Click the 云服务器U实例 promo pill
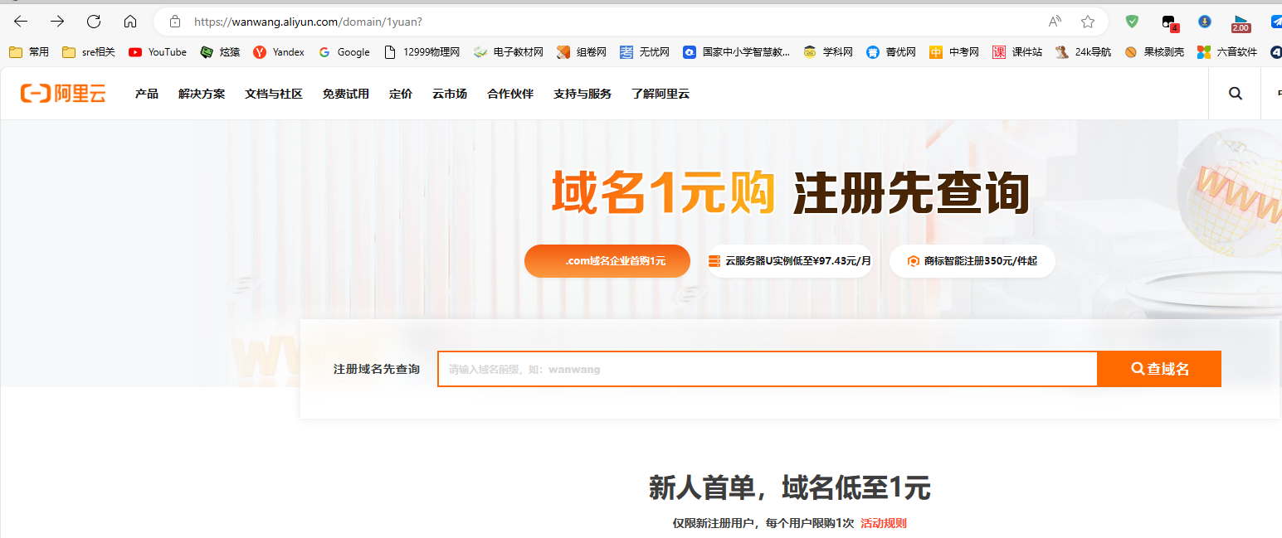Screen dimensions: 1282x538 pyautogui.click(x=789, y=261)
